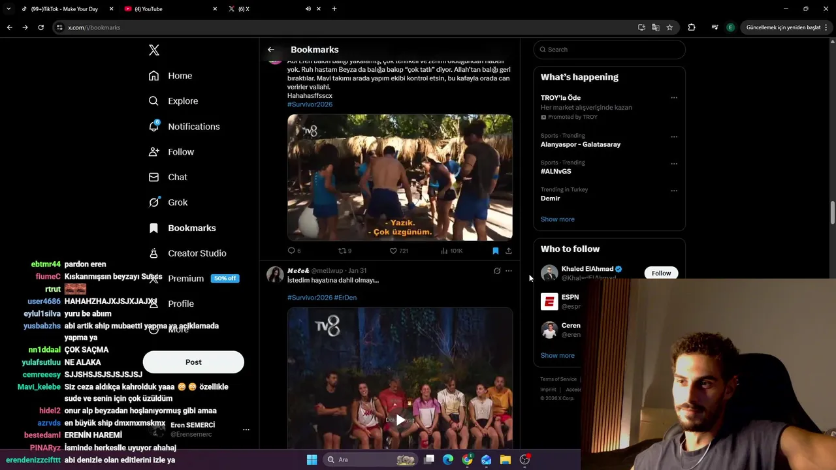Open Microsoft Edge from the taskbar
This screenshot has width=836, height=470.
[448, 460]
